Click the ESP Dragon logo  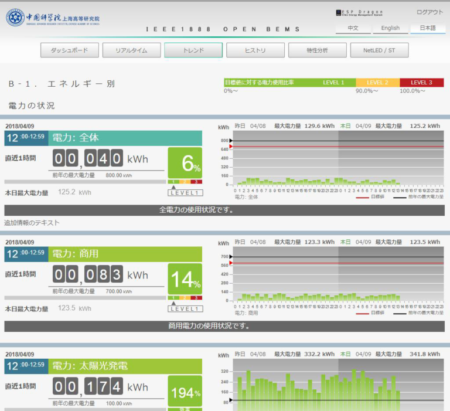click(x=359, y=13)
